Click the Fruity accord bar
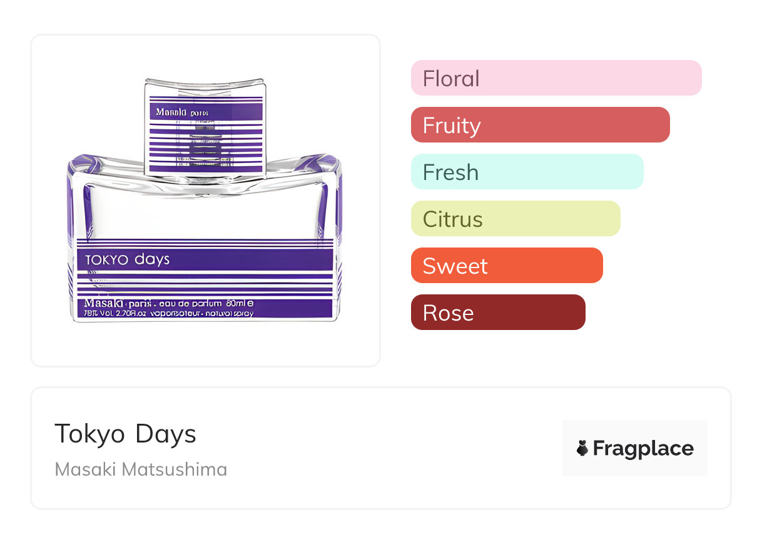The height and width of the screenshot is (540, 762). coord(540,125)
